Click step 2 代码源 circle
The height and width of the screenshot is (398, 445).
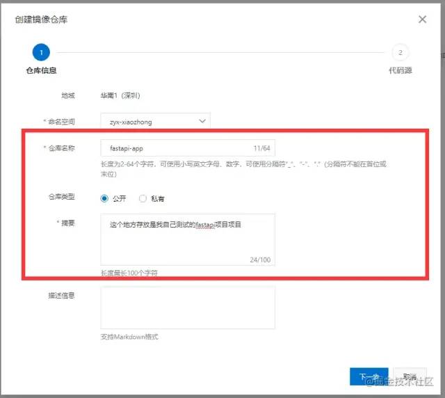[x=400, y=52]
